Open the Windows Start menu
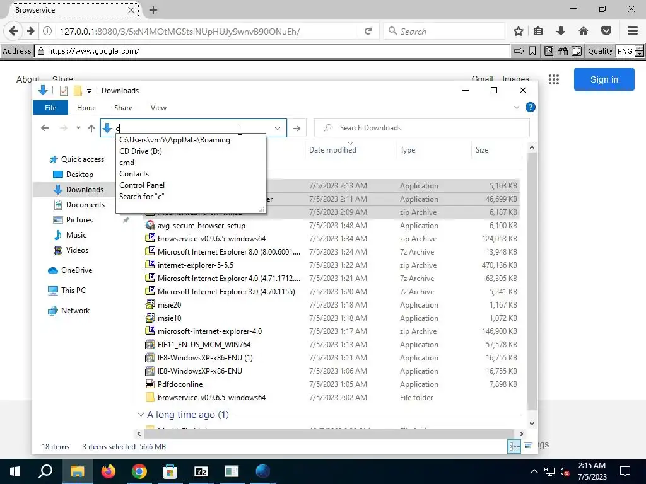 click(x=15, y=471)
